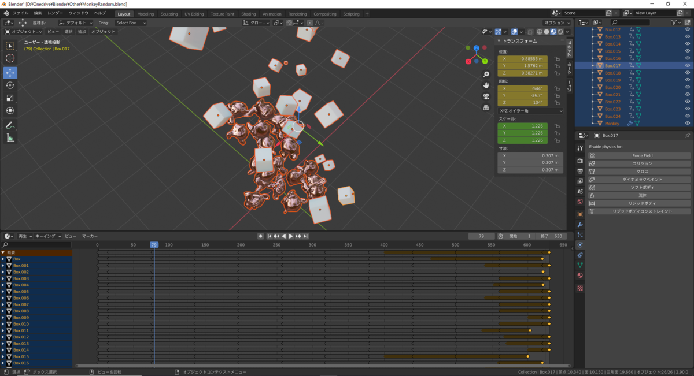Toggle auto keying record button
694x376 pixels.
click(260, 236)
